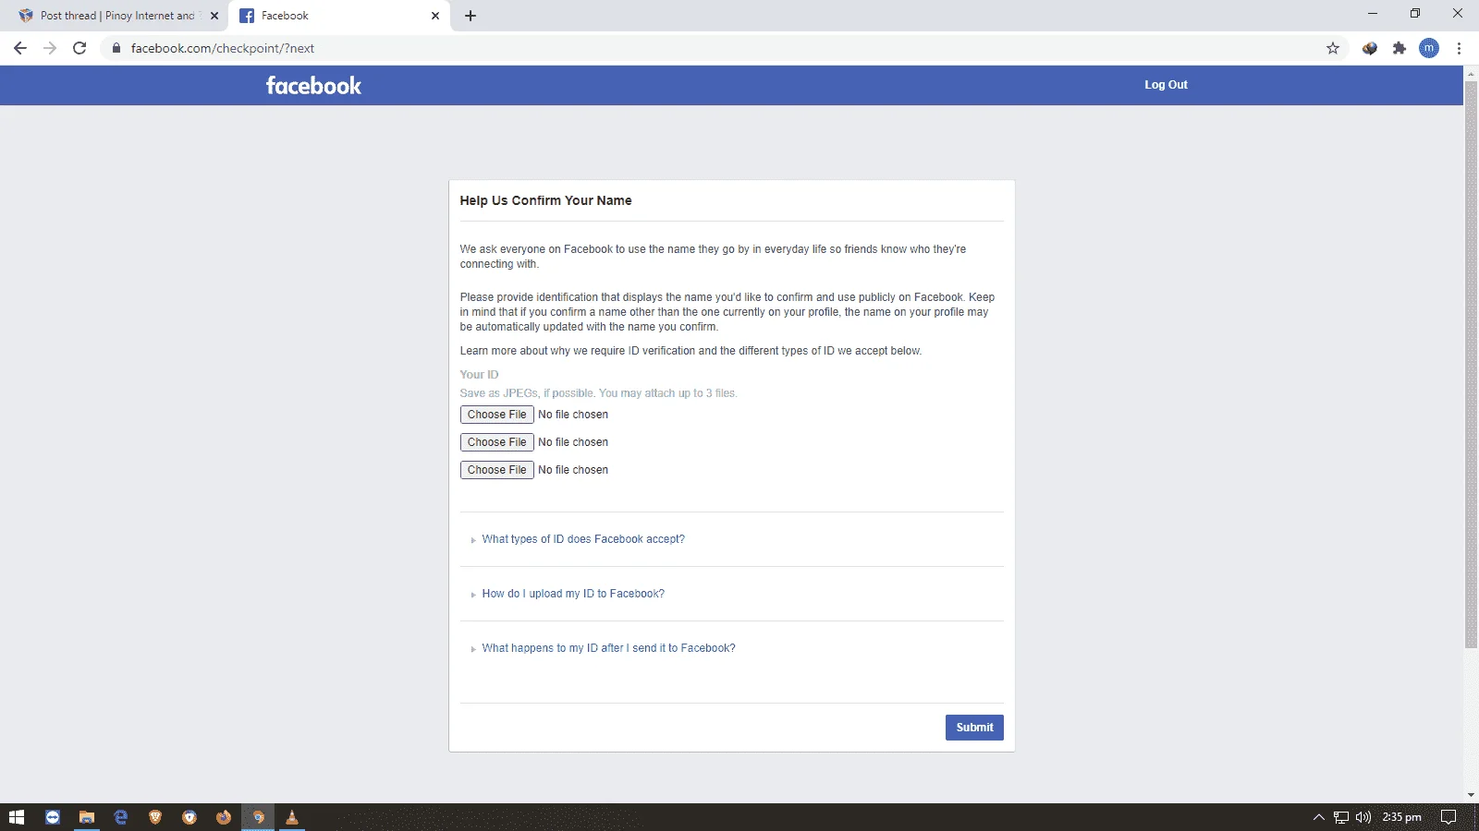Open TeamViewer from the taskbar
This screenshot has width=1479, height=831.
click(x=53, y=817)
